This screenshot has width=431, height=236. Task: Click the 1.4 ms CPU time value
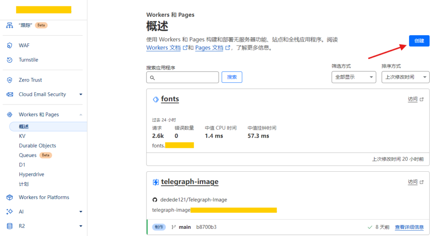[x=214, y=136]
